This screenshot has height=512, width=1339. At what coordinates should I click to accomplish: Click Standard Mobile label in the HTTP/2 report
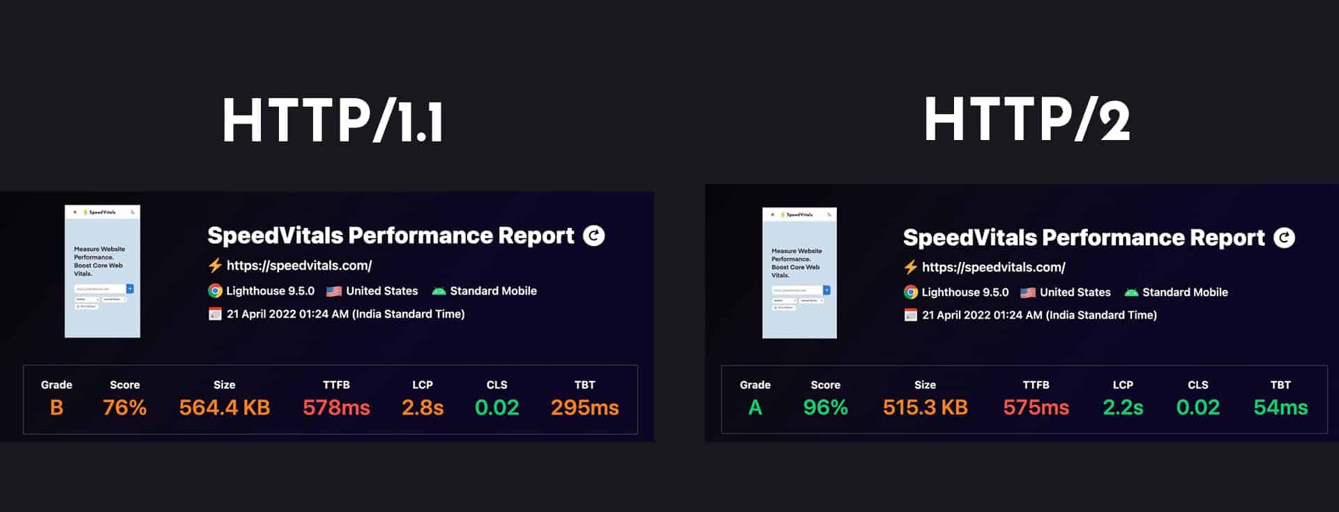(1186, 293)
